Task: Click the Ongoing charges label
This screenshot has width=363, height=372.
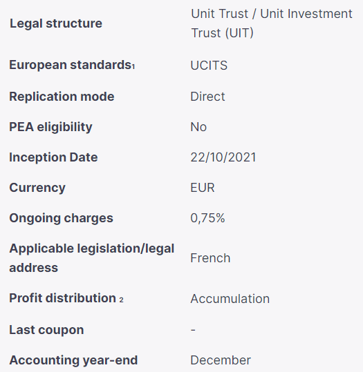Action: pyautogui.click(x=61, y=218)
